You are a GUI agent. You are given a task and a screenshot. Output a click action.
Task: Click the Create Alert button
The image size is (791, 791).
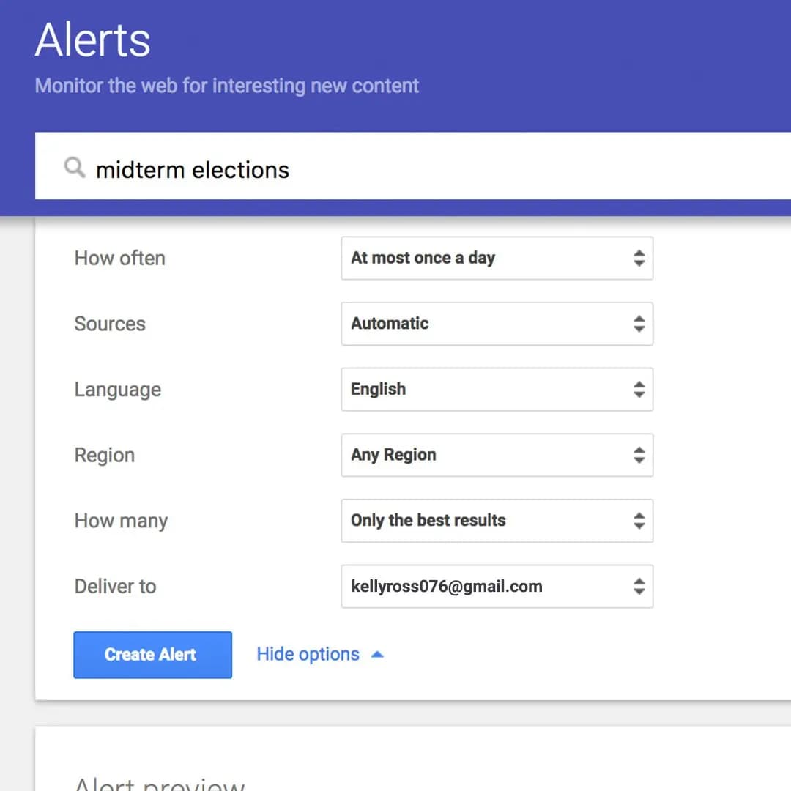(x=152, y=655)
